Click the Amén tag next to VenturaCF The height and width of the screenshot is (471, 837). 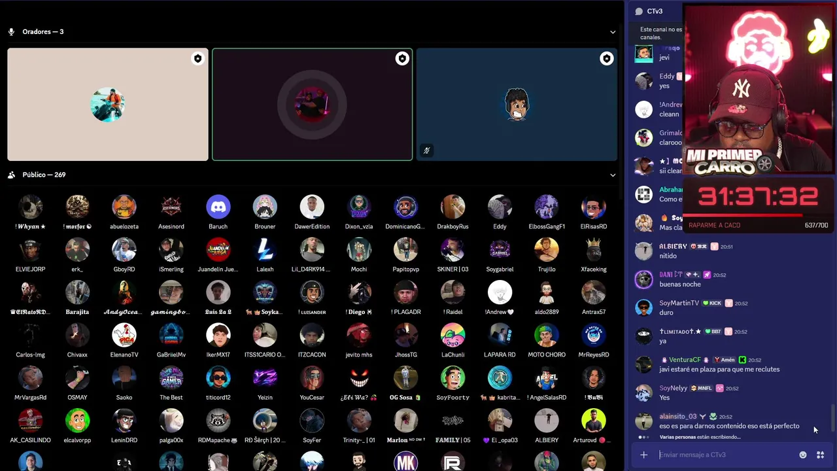click(x=724, y=360)
